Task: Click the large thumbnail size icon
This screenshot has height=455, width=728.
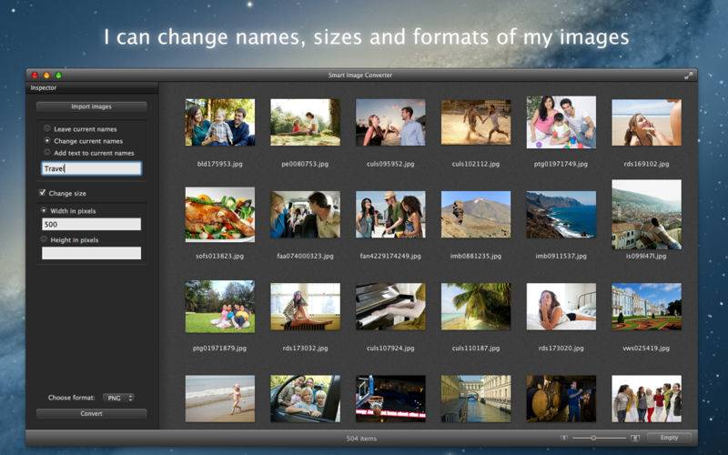Action: (x=634, y=438)
